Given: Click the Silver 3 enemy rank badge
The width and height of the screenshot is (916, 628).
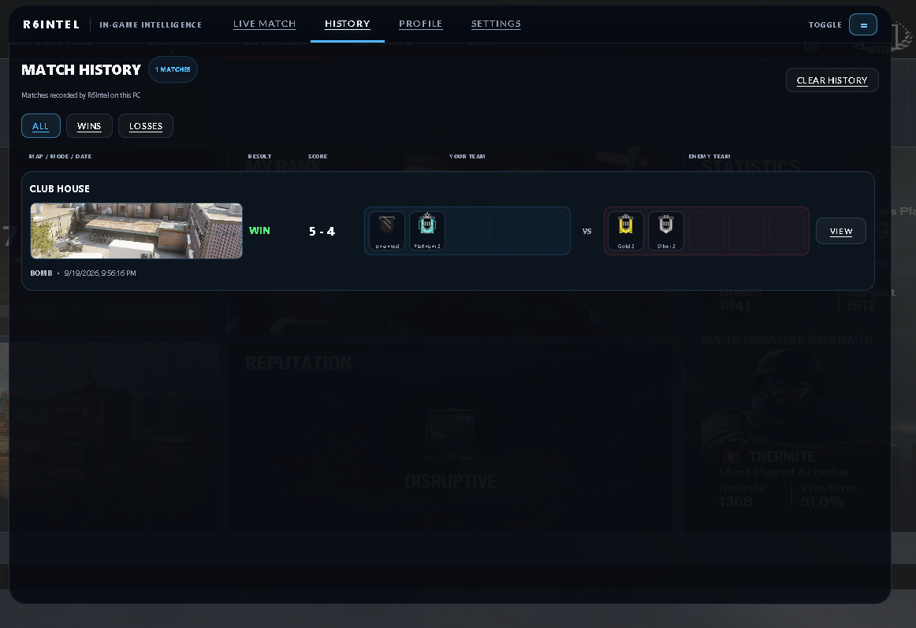Looking at the screenshot, I should point(666,231).
